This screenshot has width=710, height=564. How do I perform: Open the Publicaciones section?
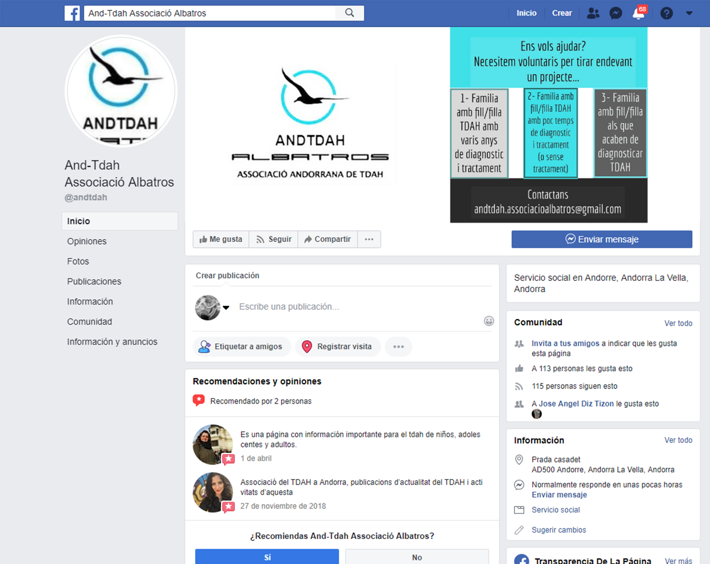94,281
